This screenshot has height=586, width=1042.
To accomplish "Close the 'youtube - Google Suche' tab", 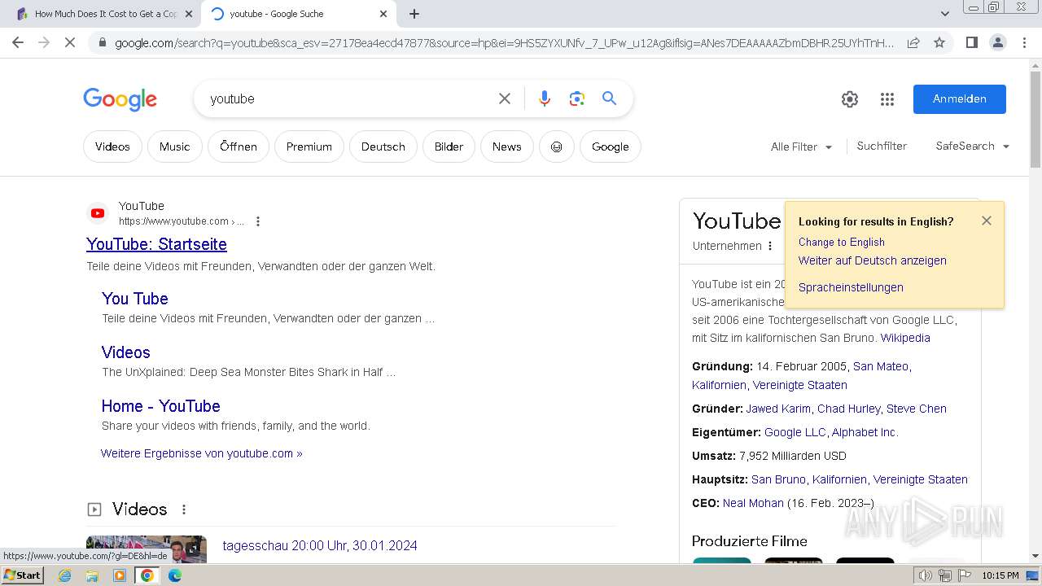I will [383, 14].
